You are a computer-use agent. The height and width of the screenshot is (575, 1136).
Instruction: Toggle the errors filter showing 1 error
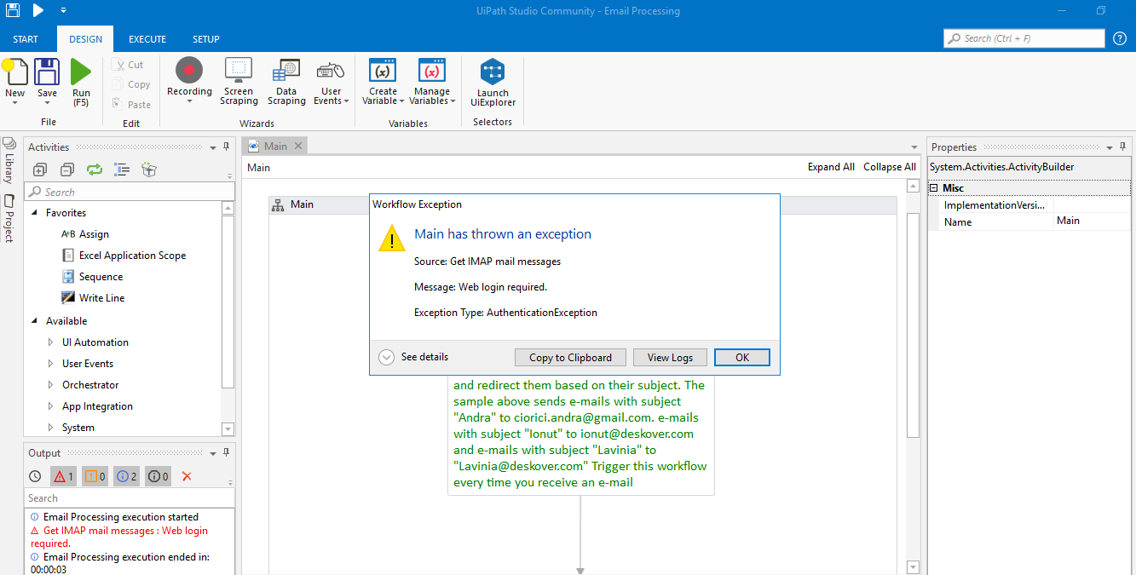pos(63,475)
